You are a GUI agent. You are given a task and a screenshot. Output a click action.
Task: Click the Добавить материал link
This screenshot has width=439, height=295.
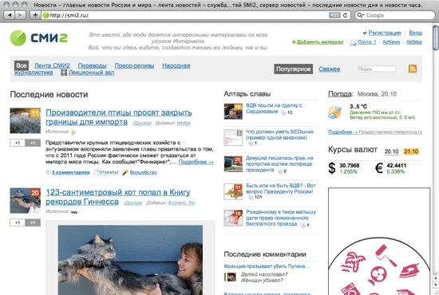(x=320, y=42)
